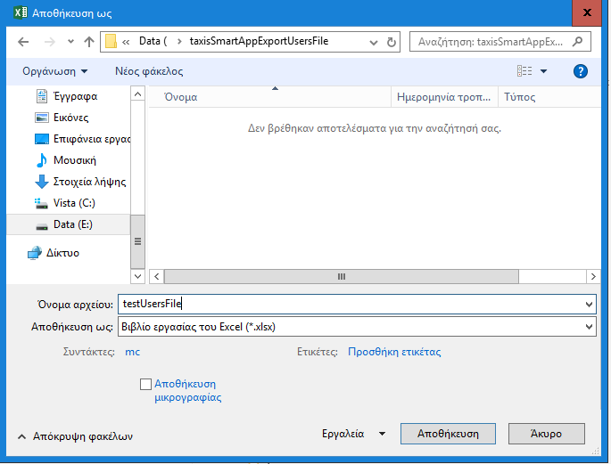Click the Άκυρο cancel button
Screen dimensions: 611x464
(546, 434)
